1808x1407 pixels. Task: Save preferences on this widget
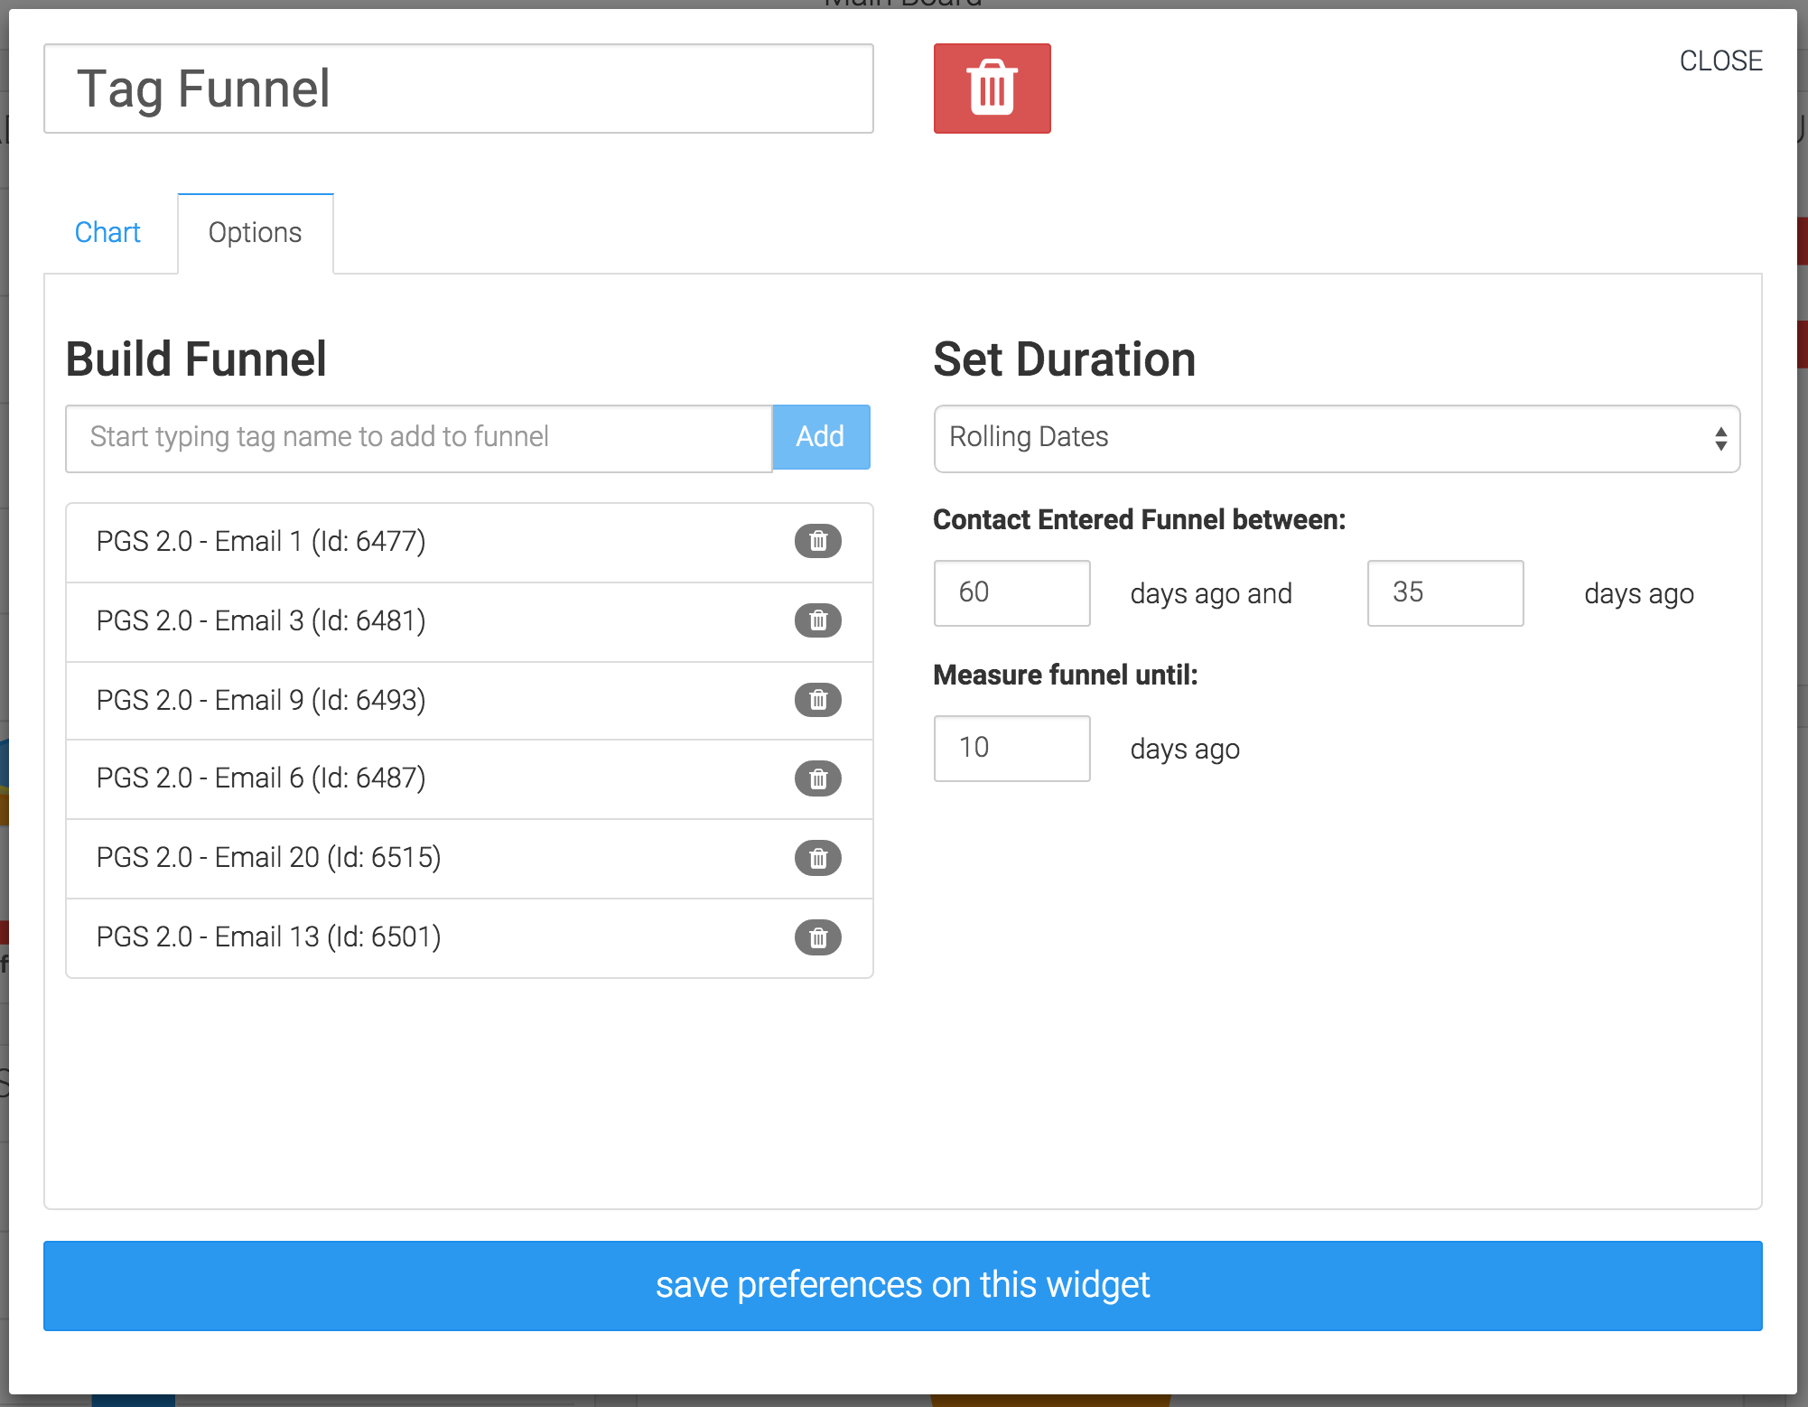(x=902, y=1285)
